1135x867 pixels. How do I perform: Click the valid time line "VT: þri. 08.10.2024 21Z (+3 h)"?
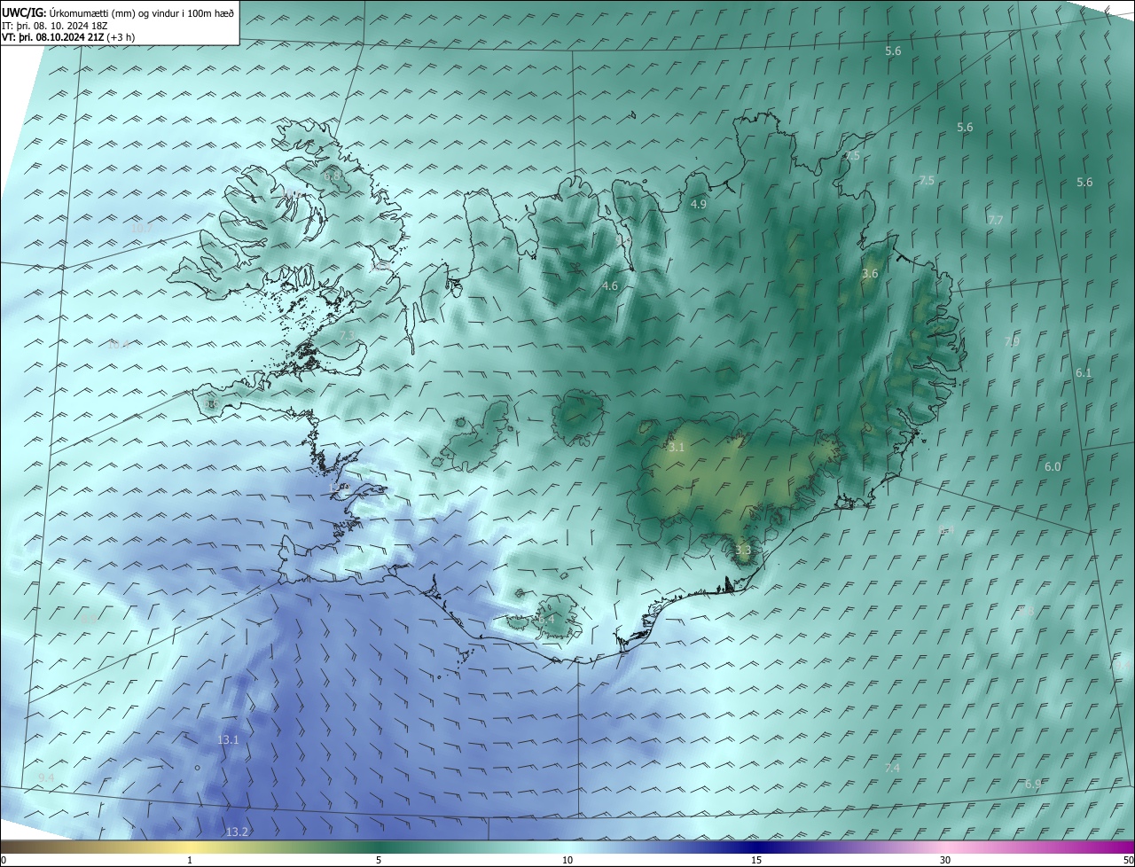(67, 37)
